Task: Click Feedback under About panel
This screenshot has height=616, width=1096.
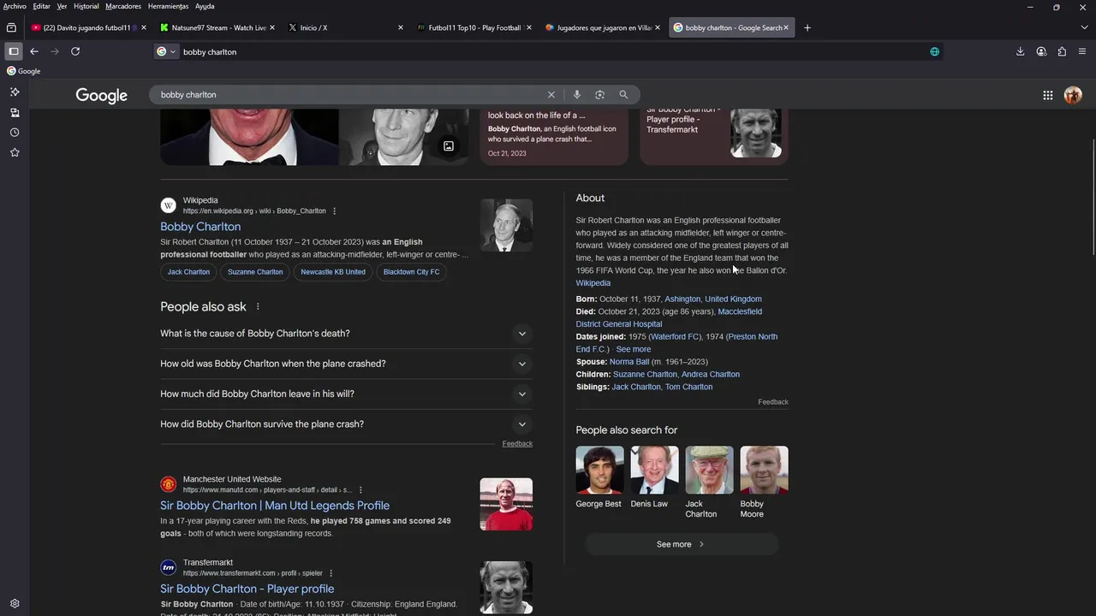Action: (773, 402)
